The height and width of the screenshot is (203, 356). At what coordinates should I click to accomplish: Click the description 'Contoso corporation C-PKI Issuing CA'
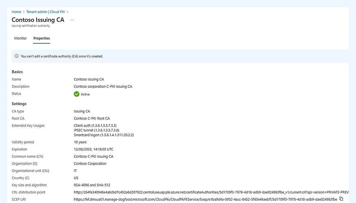103,87
